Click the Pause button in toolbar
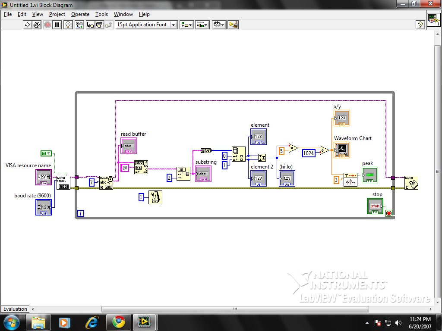Image resolution: width=442 pixels, height=331 pixels. coord(57,25)
